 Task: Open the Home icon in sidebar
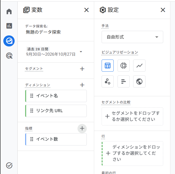pos(9,11)
